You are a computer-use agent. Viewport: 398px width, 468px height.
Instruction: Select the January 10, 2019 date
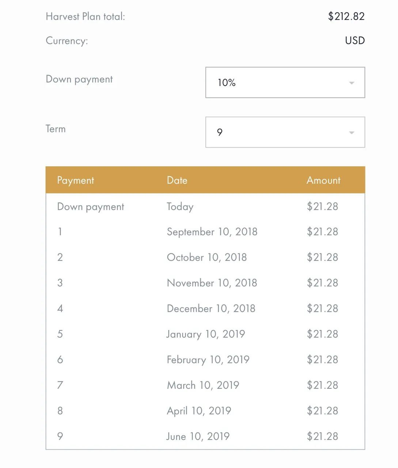pos(206,334)
